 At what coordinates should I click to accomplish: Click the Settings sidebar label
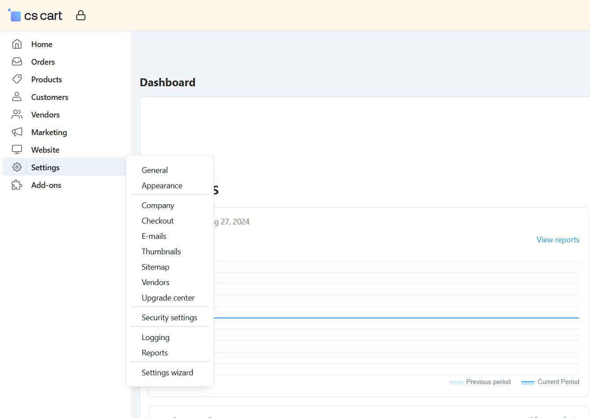tap(45, 167)
